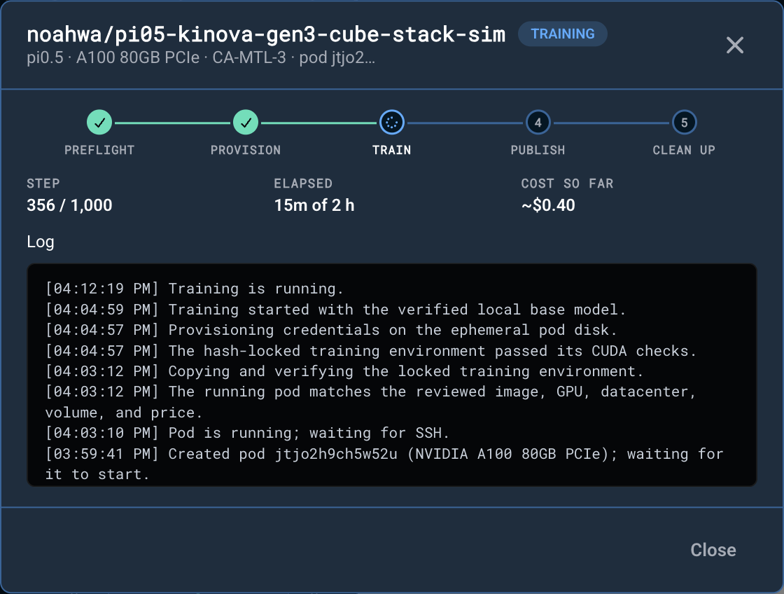Click the Preflight completed checkmark icon
Viewport: 784px width, 594px height.
click(99, 122)
